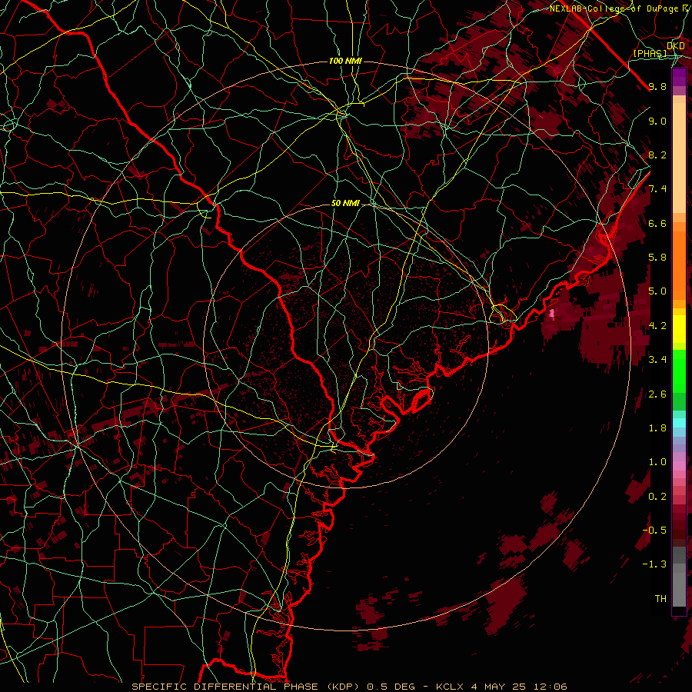Click the 6.6 value on the scale
Viewport: 692px width, 692px height.
[x=657, y=223]
